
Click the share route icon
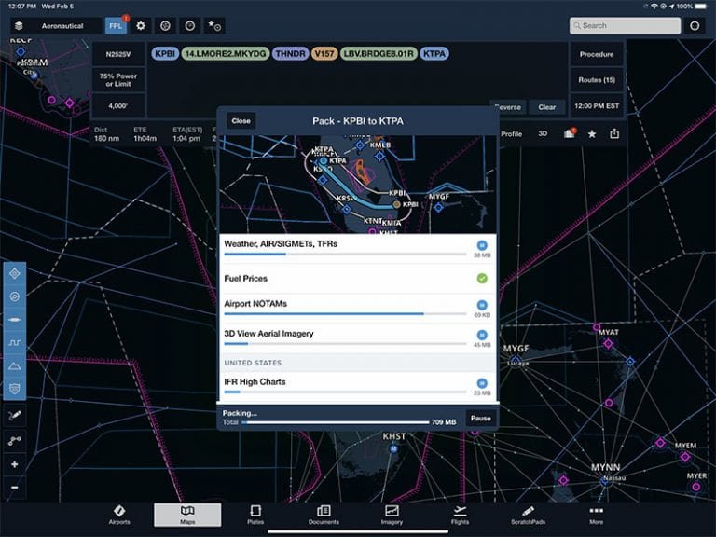tap(614, 134)
